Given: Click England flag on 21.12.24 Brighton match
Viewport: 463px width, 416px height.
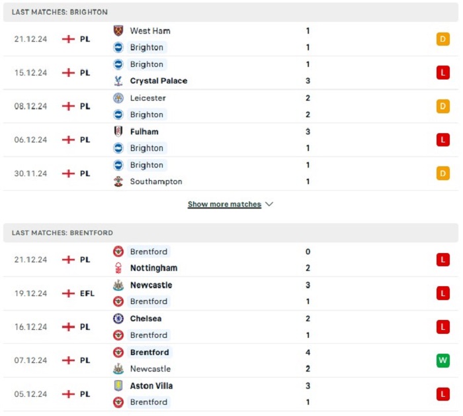Looking at the screenshot, I should [68, 39].
